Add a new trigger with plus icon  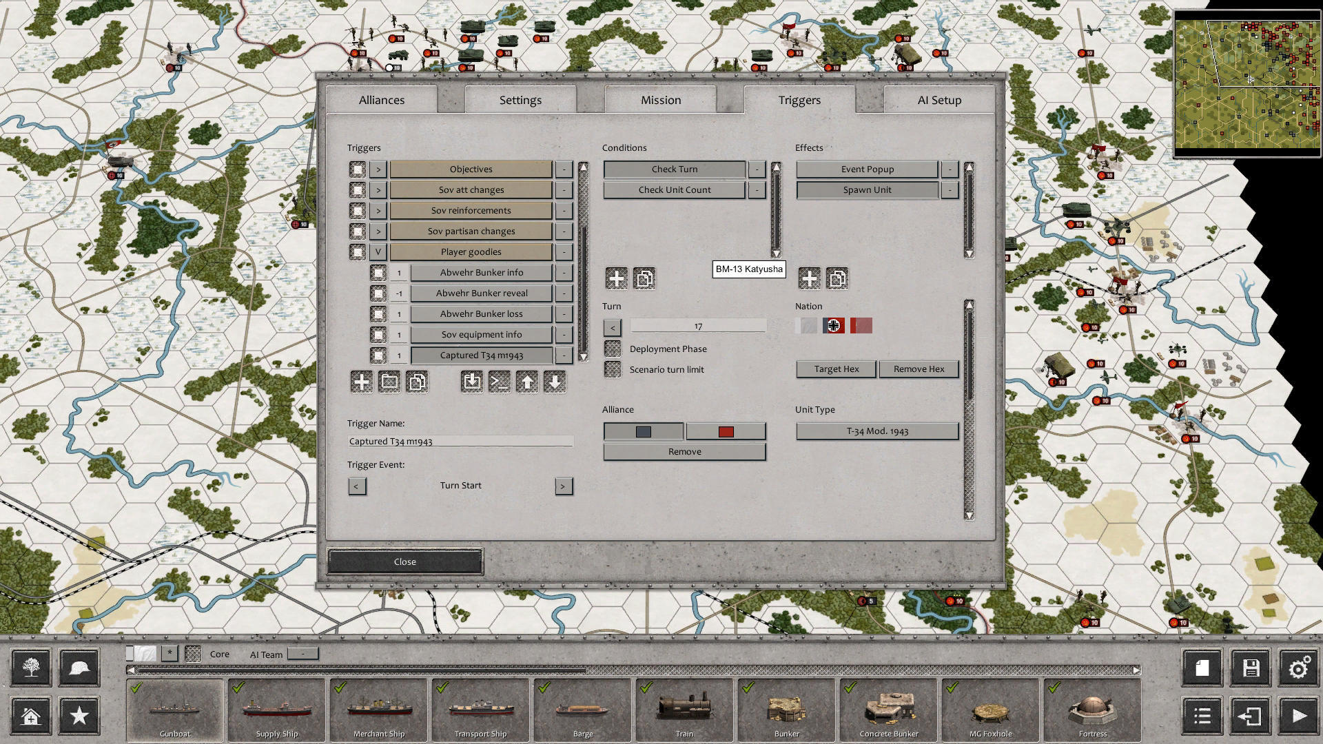361,382
